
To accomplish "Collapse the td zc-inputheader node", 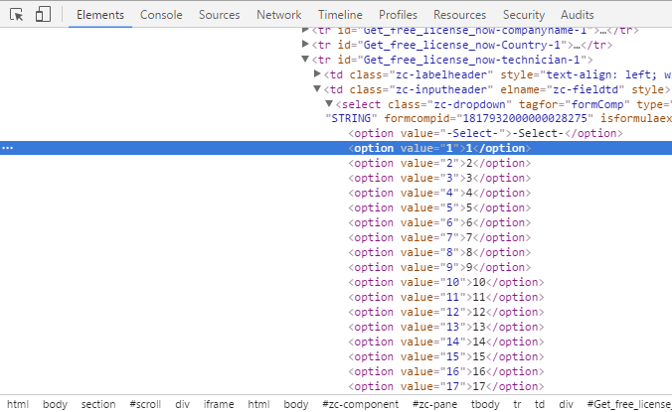I will pos(317,89).
